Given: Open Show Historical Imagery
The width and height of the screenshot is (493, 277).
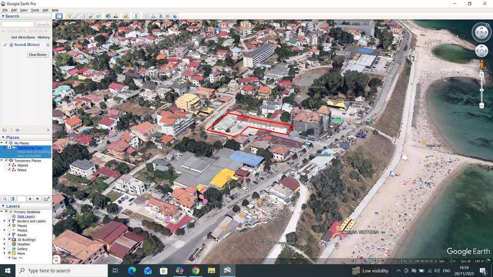Looking at the screenshot, I should (107, 16).
